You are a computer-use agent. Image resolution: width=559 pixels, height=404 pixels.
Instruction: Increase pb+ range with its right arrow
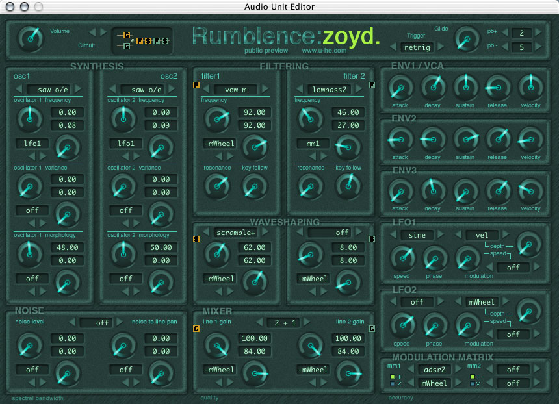click(x=538, y=32)
